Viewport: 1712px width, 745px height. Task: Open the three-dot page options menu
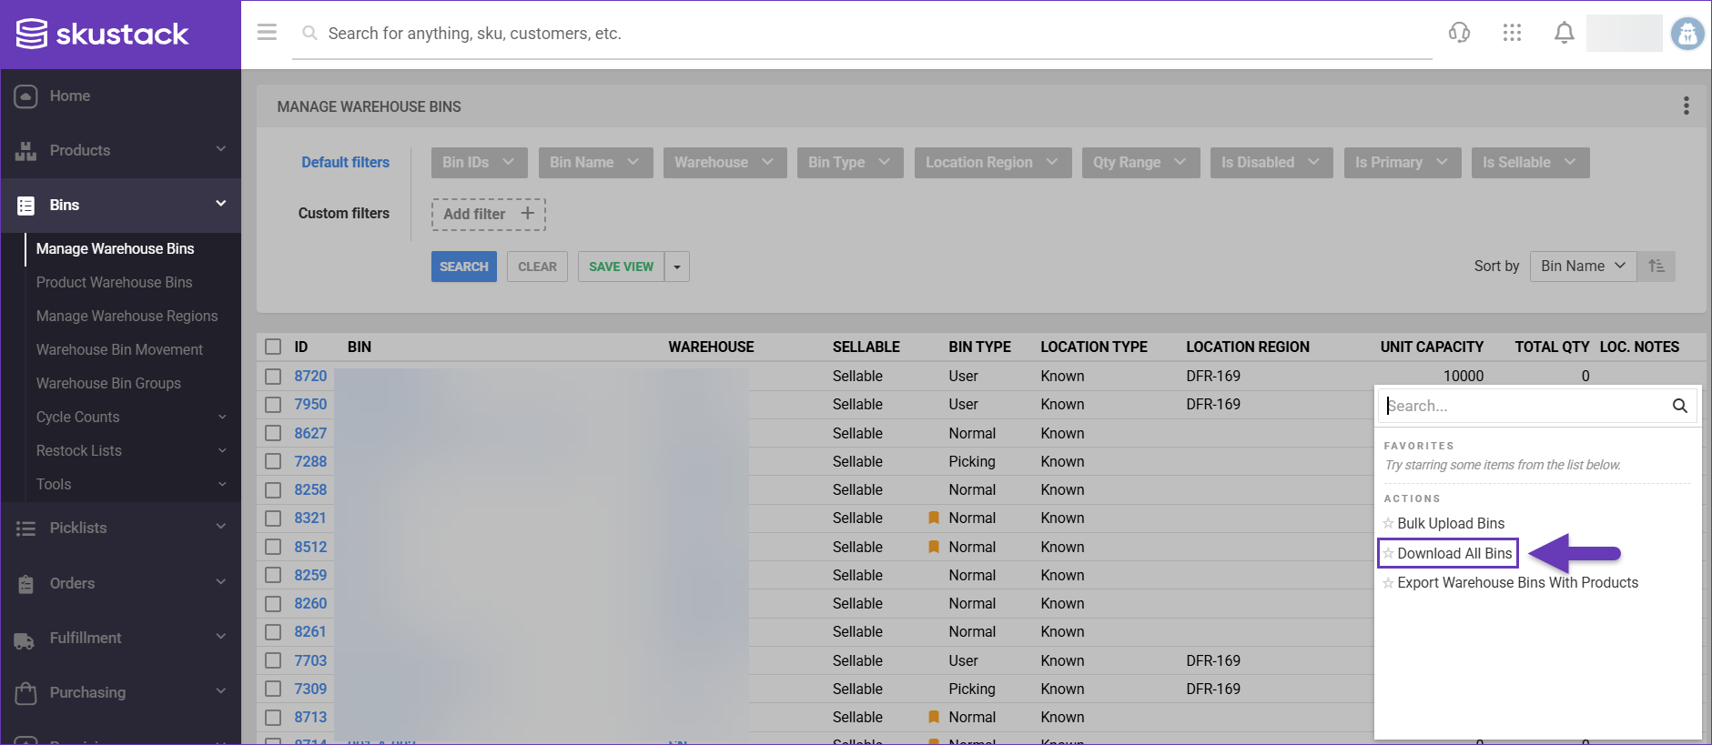click(x=1686, y=106)
